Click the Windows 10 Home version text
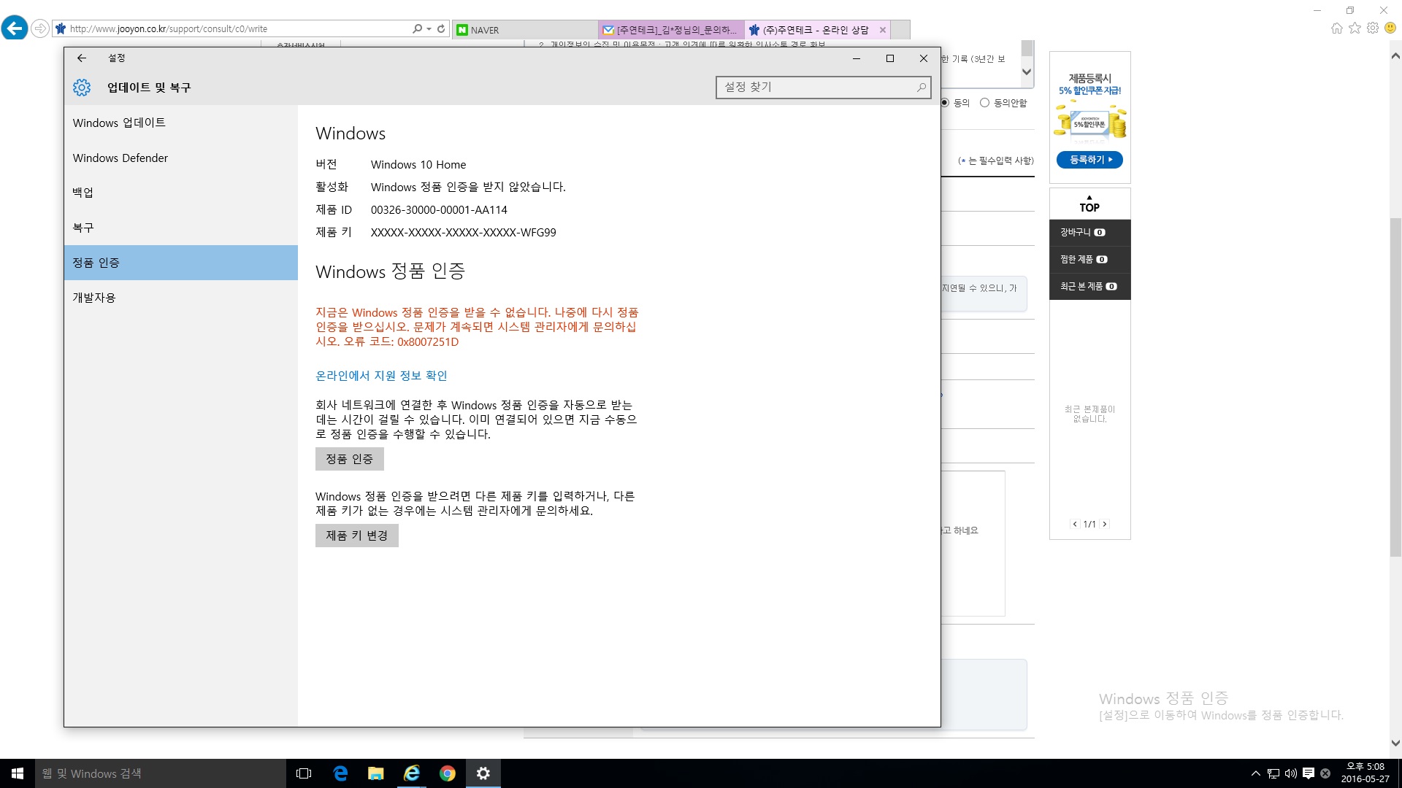1402x788 pixels. (418, 165)
